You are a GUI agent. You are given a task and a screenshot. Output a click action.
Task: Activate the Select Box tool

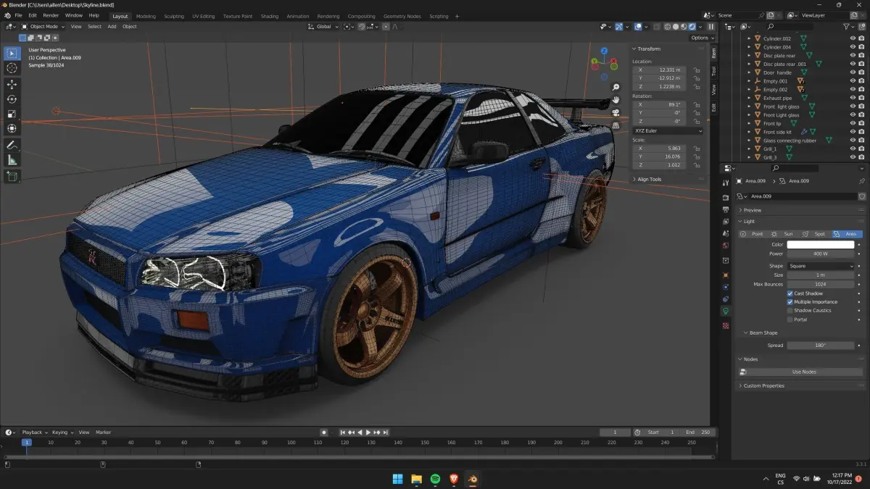(12, 53)
